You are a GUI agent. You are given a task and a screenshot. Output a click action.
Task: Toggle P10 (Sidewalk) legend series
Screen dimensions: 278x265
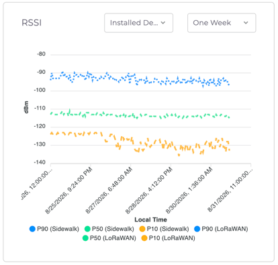(164, 229)
